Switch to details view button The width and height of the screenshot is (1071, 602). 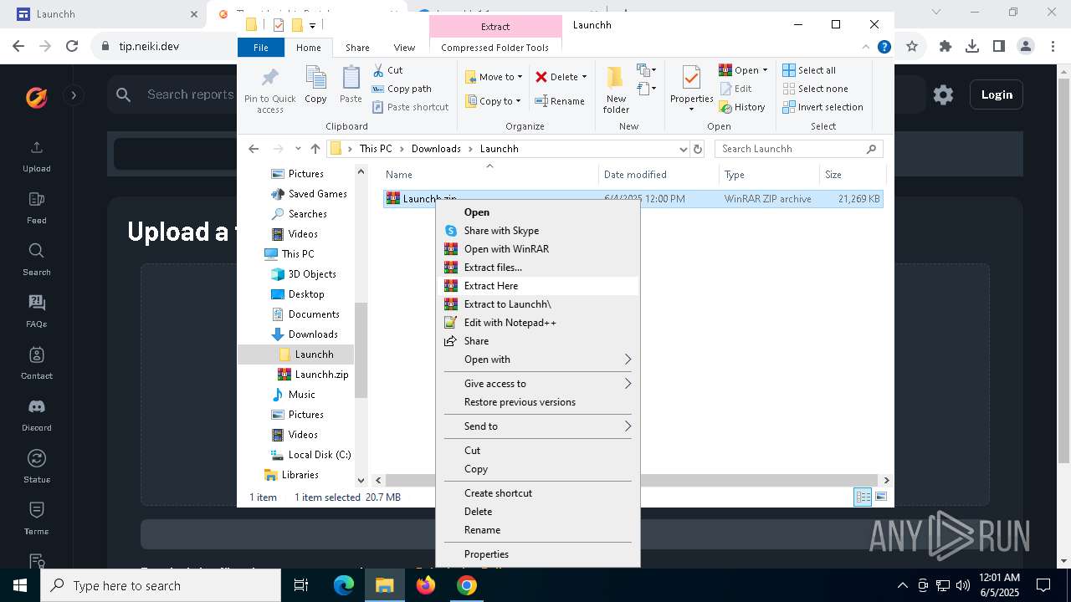[x=863, y=497]
